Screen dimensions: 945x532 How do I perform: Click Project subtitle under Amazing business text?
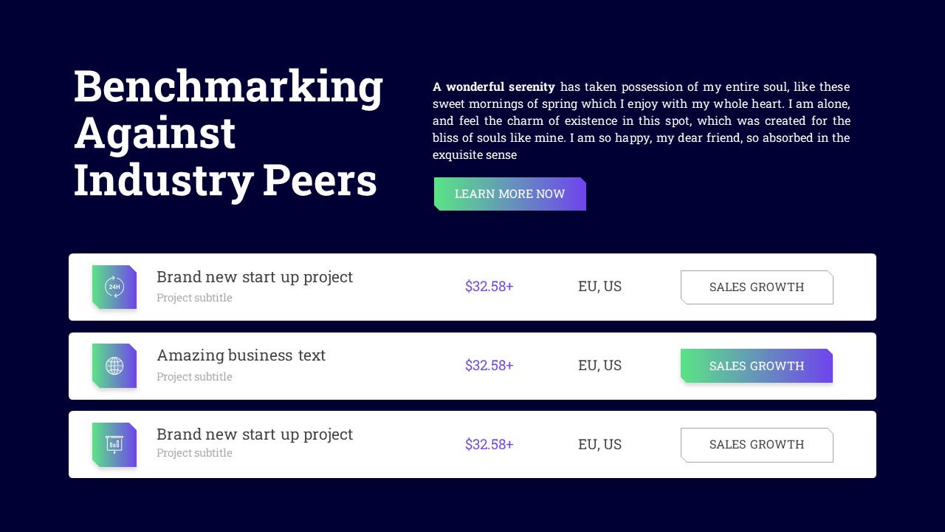[x=194, y=377]
